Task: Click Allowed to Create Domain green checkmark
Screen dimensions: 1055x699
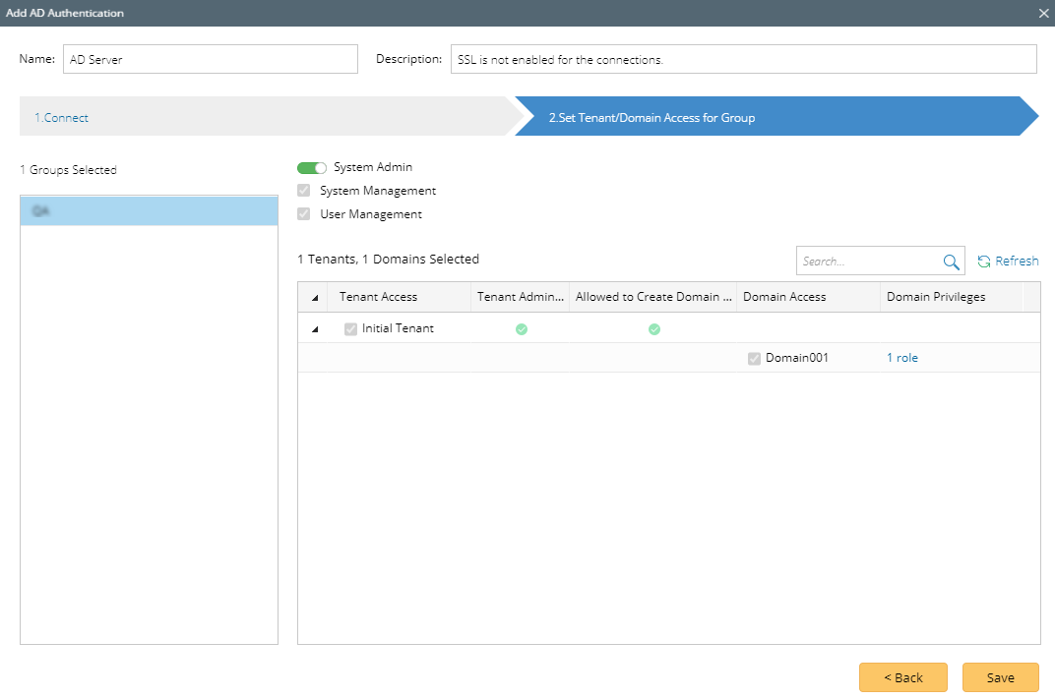Action: [653, 329]
